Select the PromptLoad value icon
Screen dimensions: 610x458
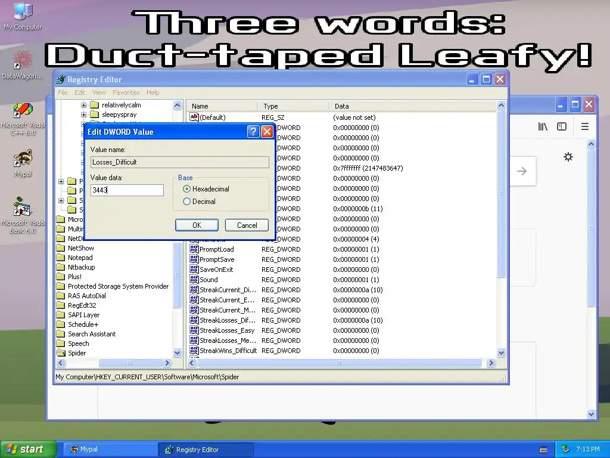[194, 249]
